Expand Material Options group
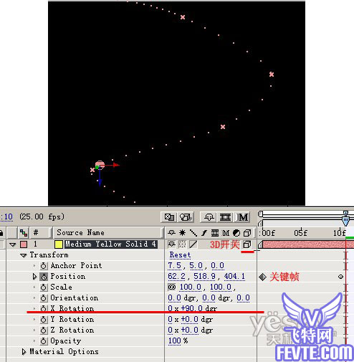Viewport: 354px width, 362px height. click(24, 352)
